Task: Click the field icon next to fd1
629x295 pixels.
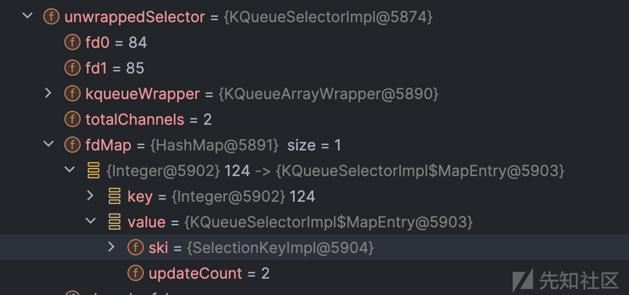Action: point(72,68)
